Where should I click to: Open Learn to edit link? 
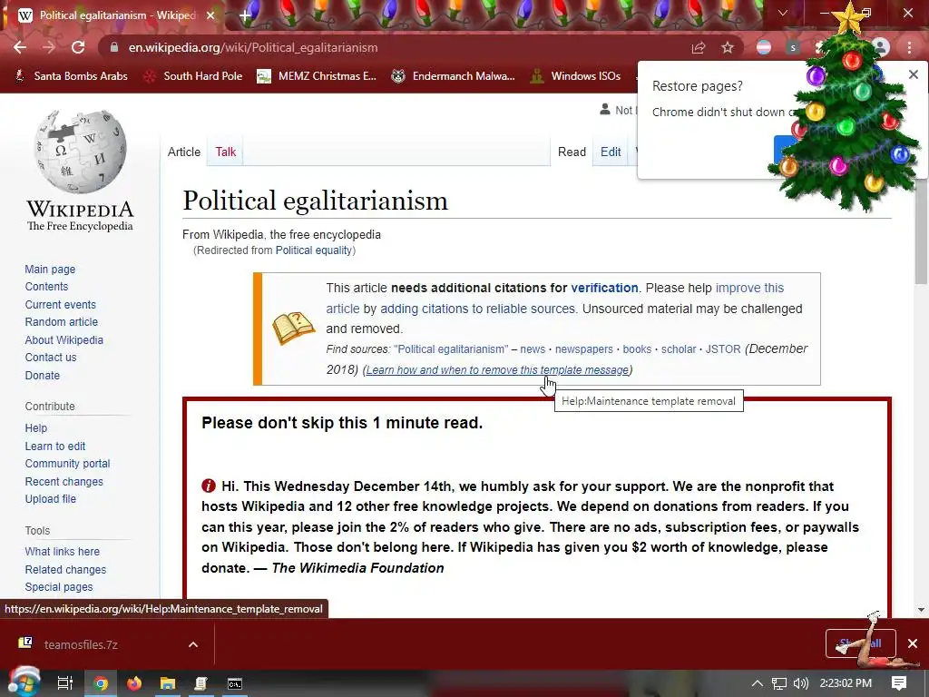(x=55, y=446)
